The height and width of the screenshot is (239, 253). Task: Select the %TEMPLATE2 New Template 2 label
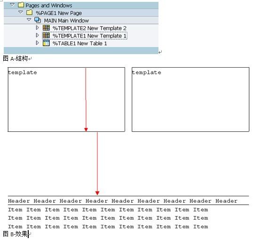point(89,28)
